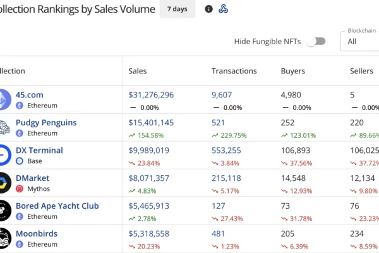Click the Mythos chain icon under DMarket
This screenshot has width=379, height=253.
(20, 188)
